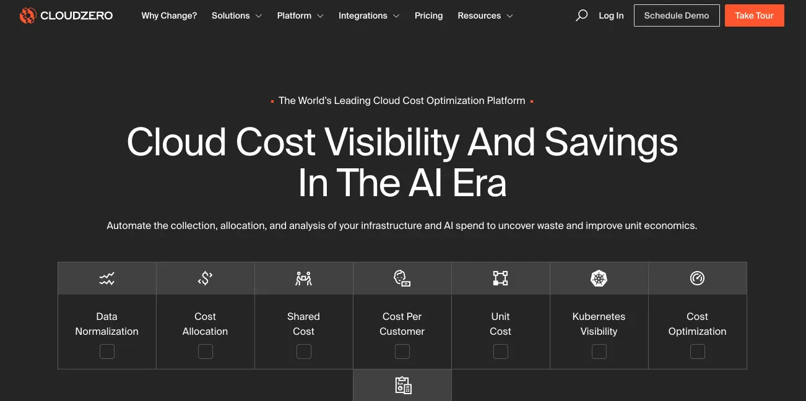Select the Cost Optimization label

pyautogui.click(x=698, y=324)
